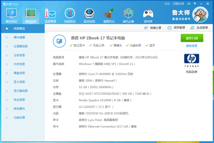Open 硬盘信息 in the sidebar
The height and width of the screenshot is (143, 214).
tap(19, 73)
